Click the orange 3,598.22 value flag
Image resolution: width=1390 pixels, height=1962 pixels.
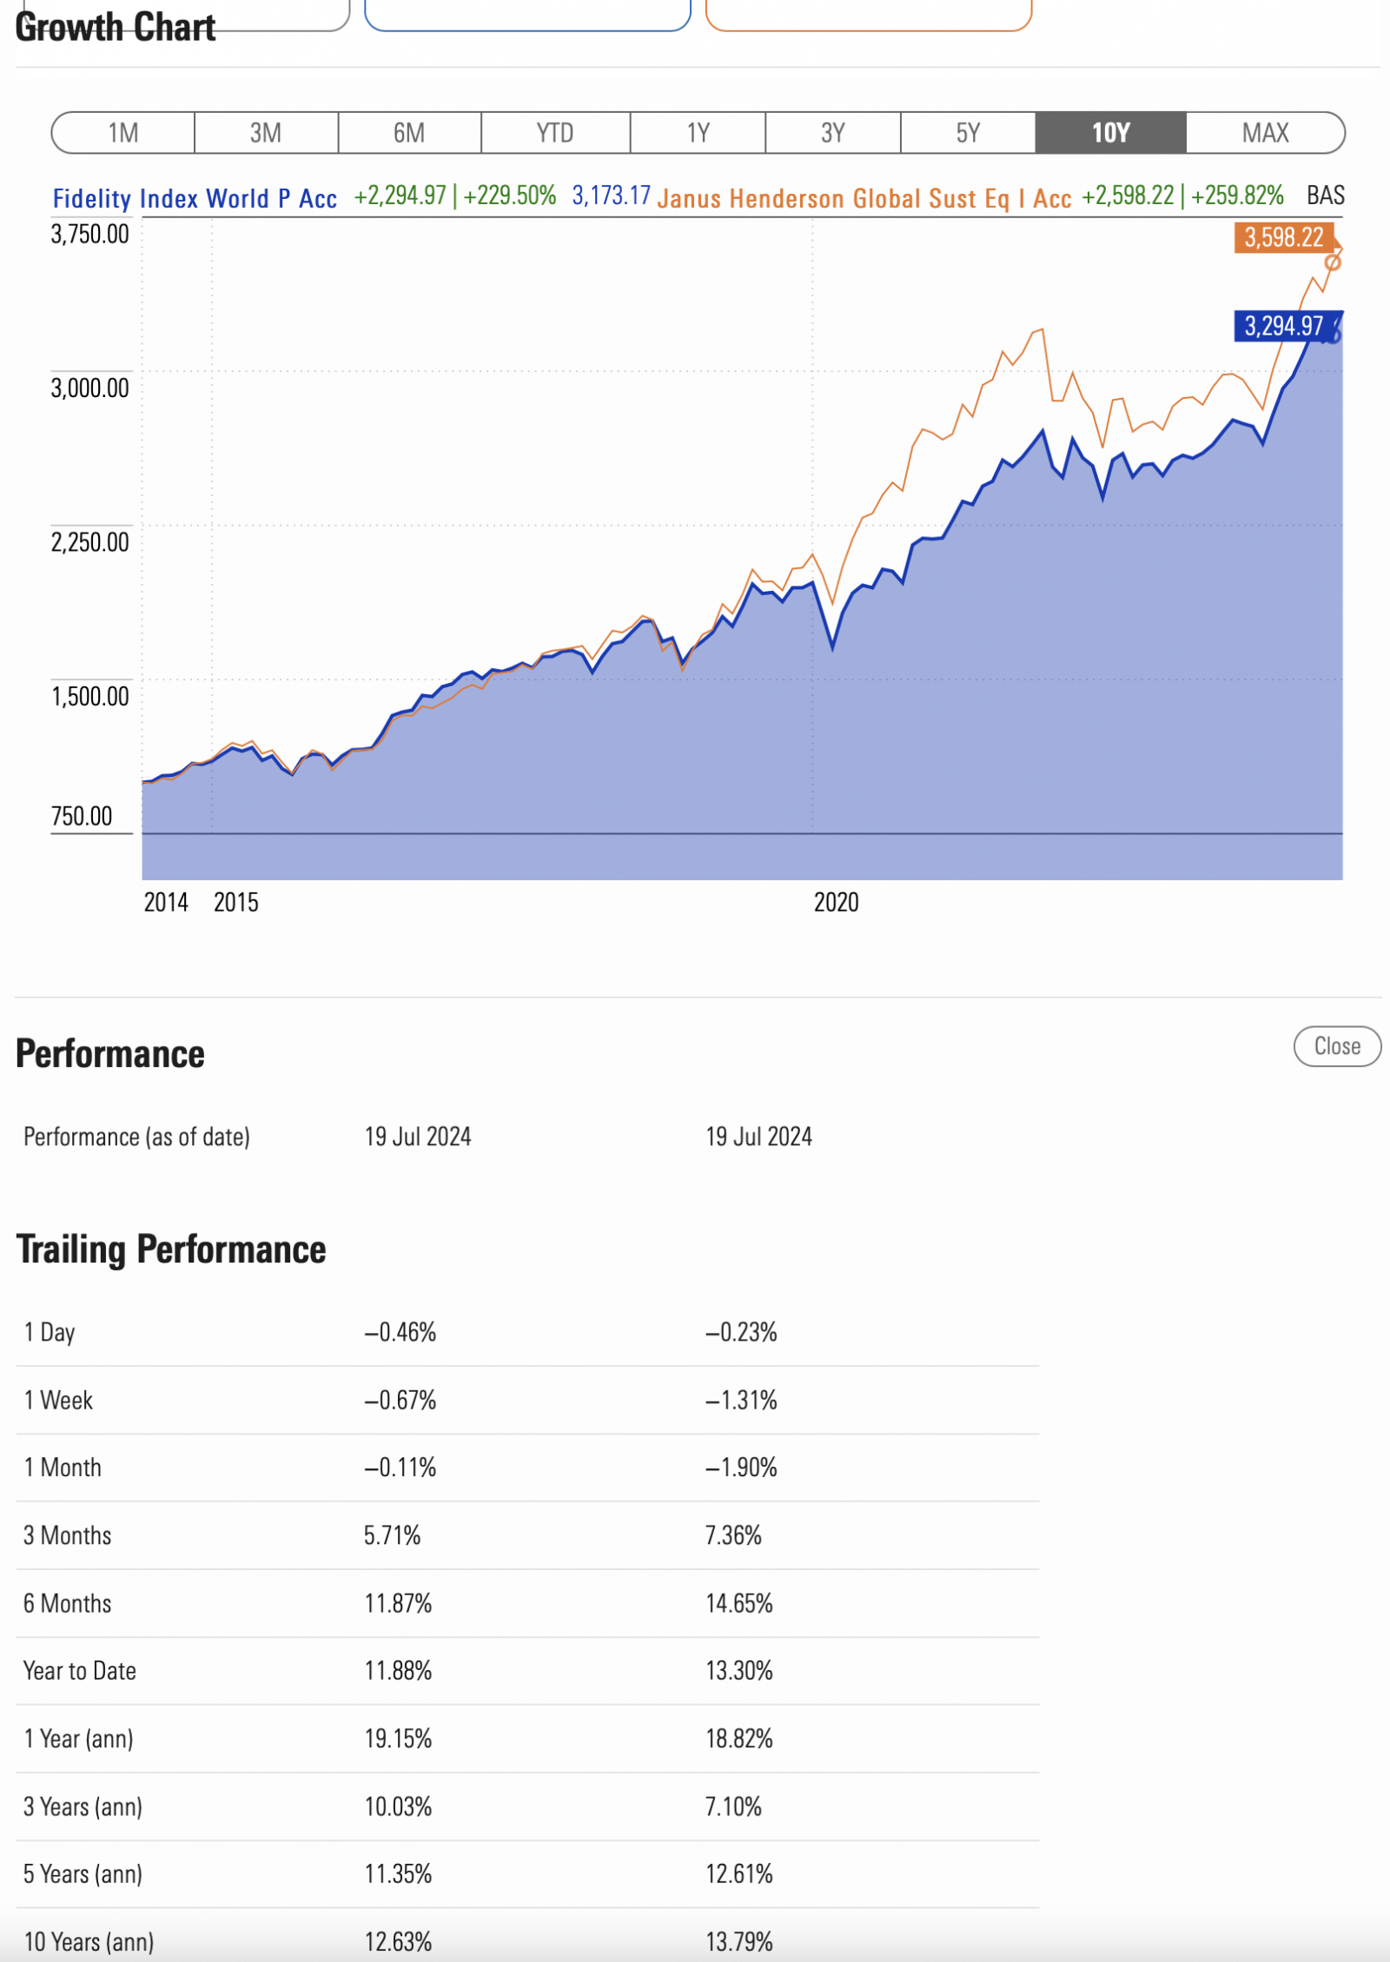[1283, 237]
